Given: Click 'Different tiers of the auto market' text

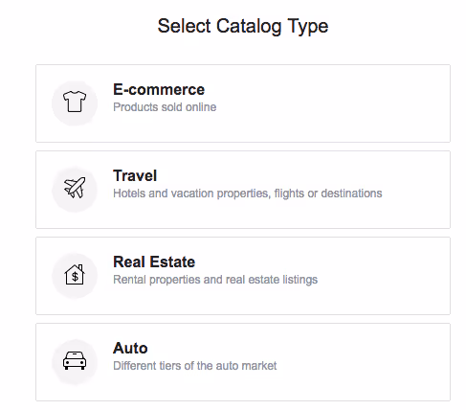Looking at the screenshot, I should coord(195,366).
